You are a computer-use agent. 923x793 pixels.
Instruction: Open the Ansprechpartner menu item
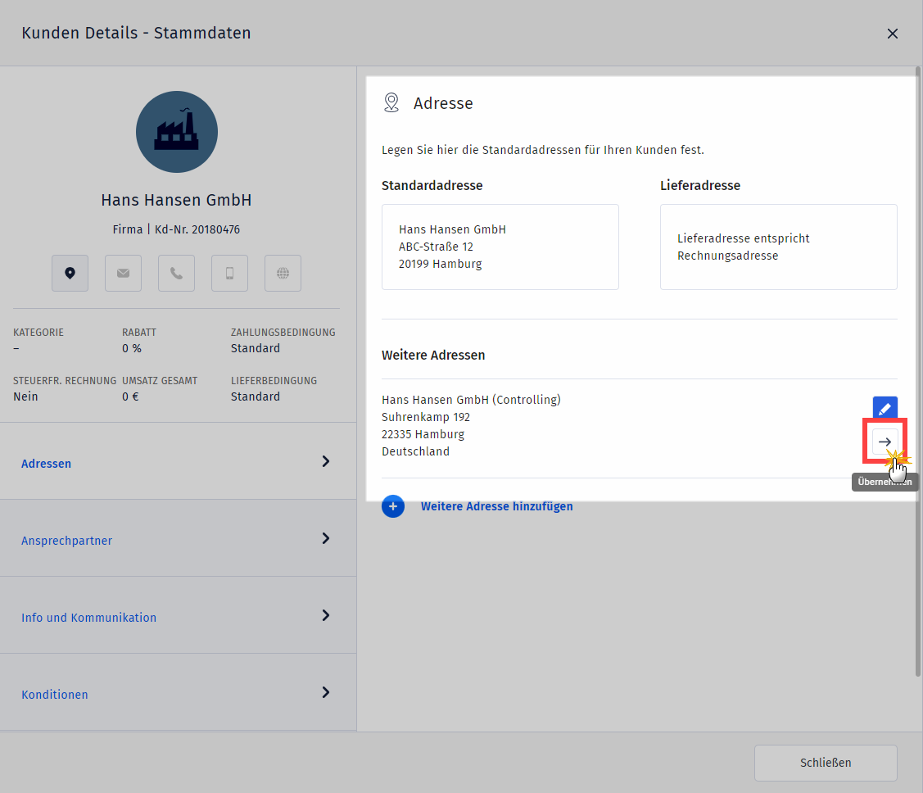coord(66,541)
